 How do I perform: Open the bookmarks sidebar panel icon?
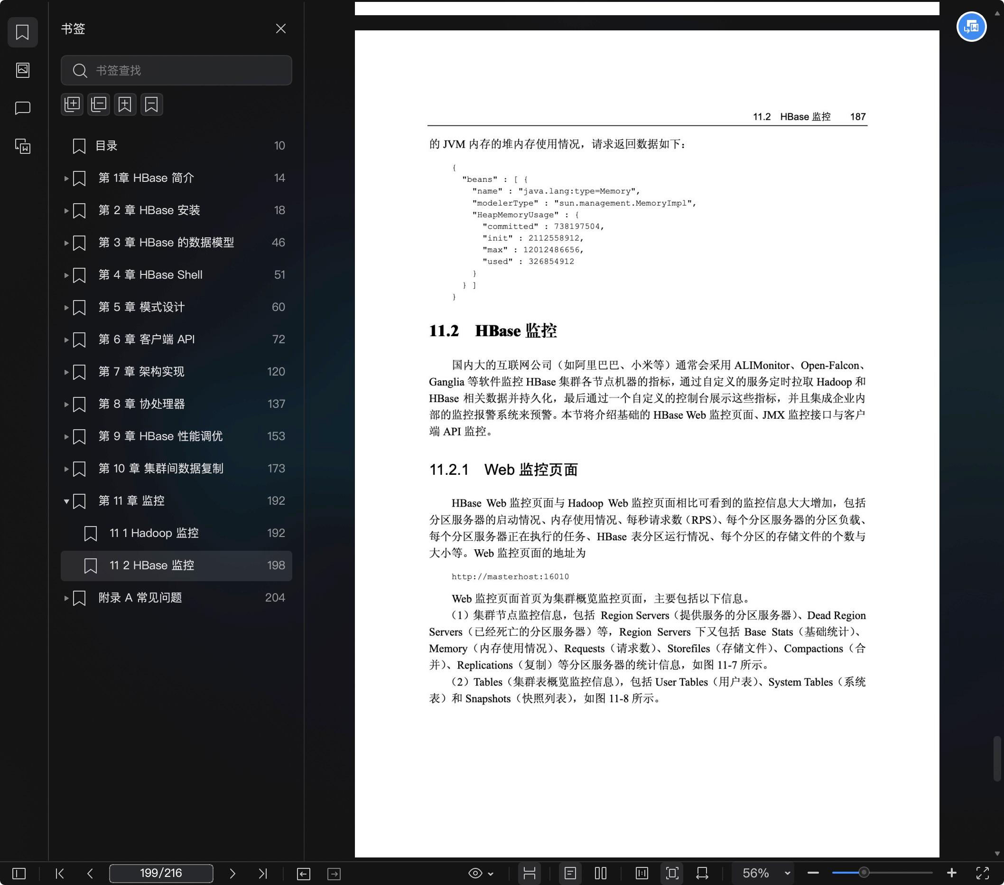(23, 32)
